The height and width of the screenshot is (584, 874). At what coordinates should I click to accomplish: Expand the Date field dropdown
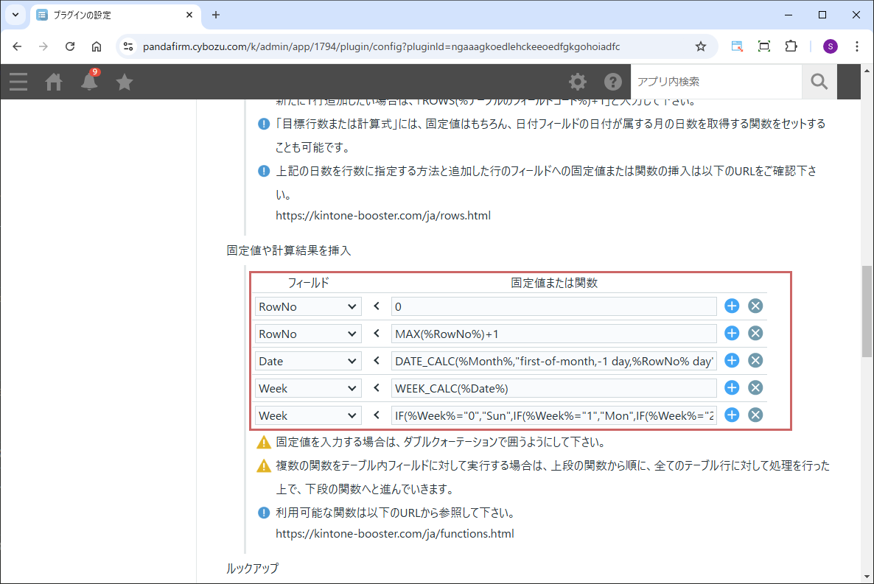308,361
